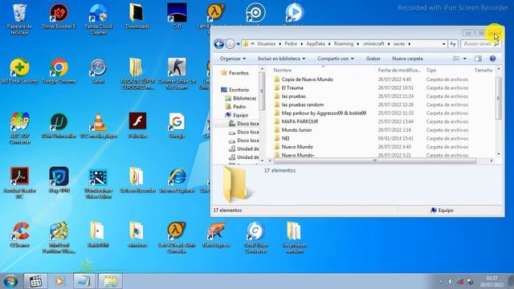Select Favoritos in the navigation pane
The width and height of the screenshot is (514, 289).
pyautogui.click(x=235, y=73)
